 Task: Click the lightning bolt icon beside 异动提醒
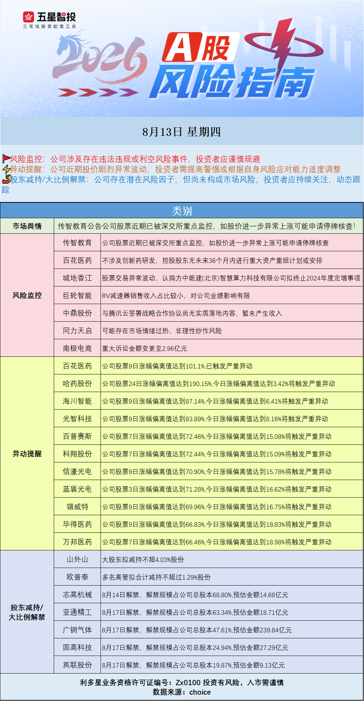(6, 169)
